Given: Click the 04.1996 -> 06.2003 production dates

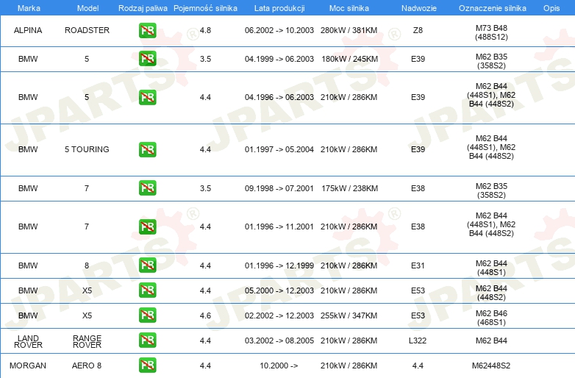Looking at the screenshot, I should 279,98.
